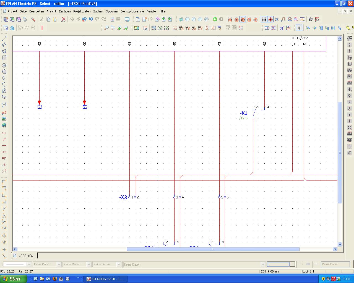The height and width of the screenshot is (283, 354).
Task: Click the first symbol icon in right palette
Action: coord(350,38)
